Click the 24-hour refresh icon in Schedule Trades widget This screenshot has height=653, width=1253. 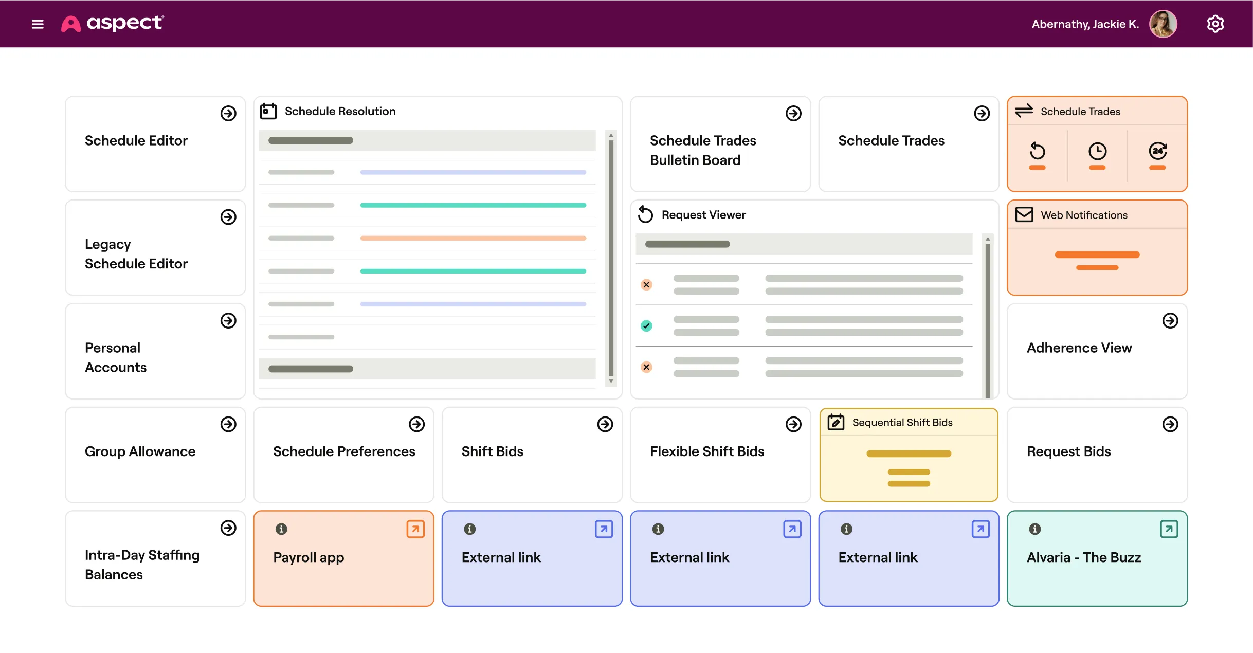point(1157,151)
